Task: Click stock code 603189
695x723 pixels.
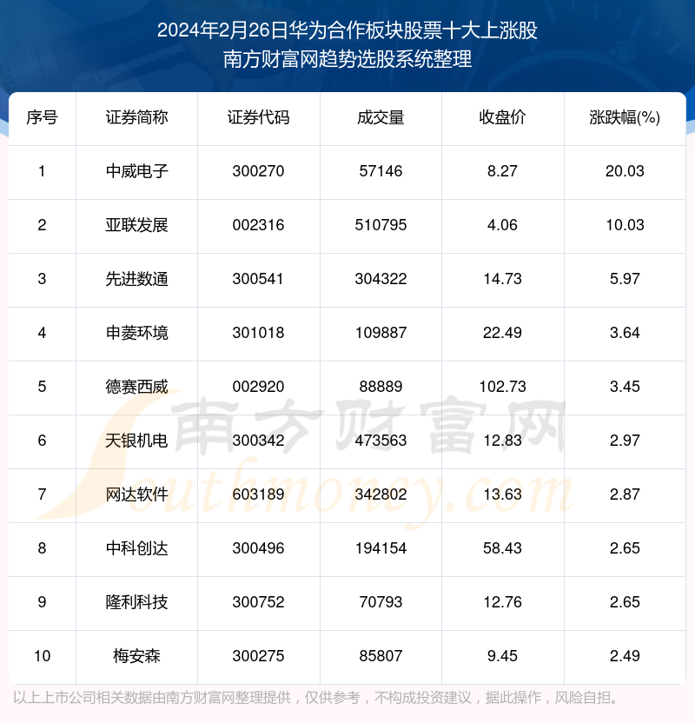Action: [x=259, y=494]
